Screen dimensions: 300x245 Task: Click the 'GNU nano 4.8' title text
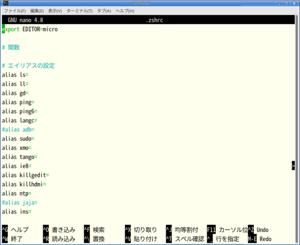click(x=25, y=20)
